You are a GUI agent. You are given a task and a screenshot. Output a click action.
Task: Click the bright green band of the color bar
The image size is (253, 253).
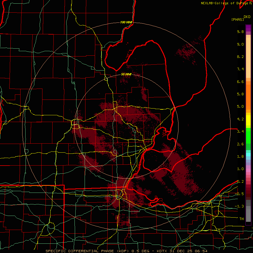[248, 135]
